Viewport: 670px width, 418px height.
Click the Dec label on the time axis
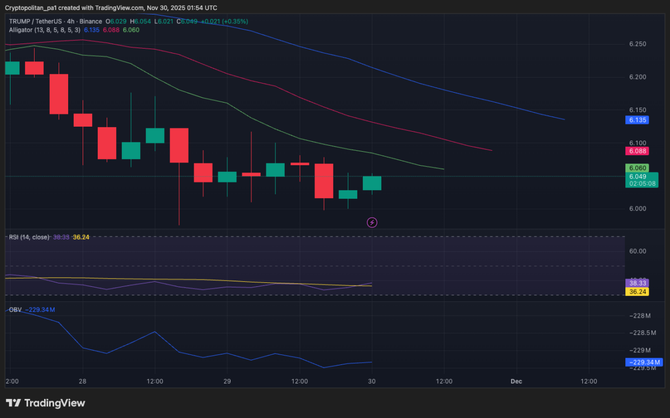coord(516,381)
